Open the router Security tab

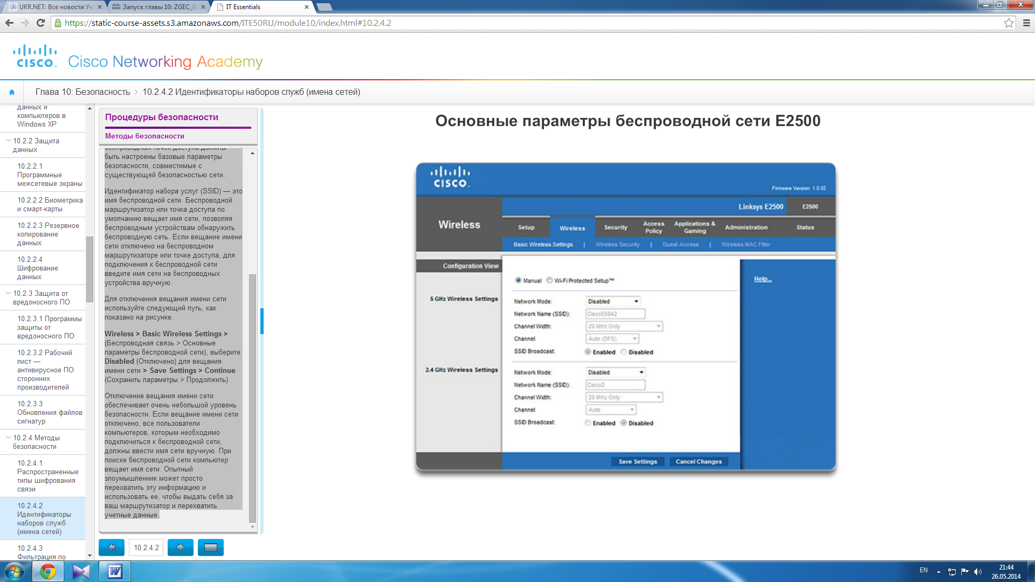616,227
